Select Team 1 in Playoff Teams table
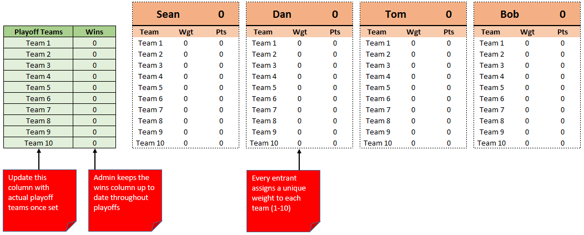 pos(38,43)
